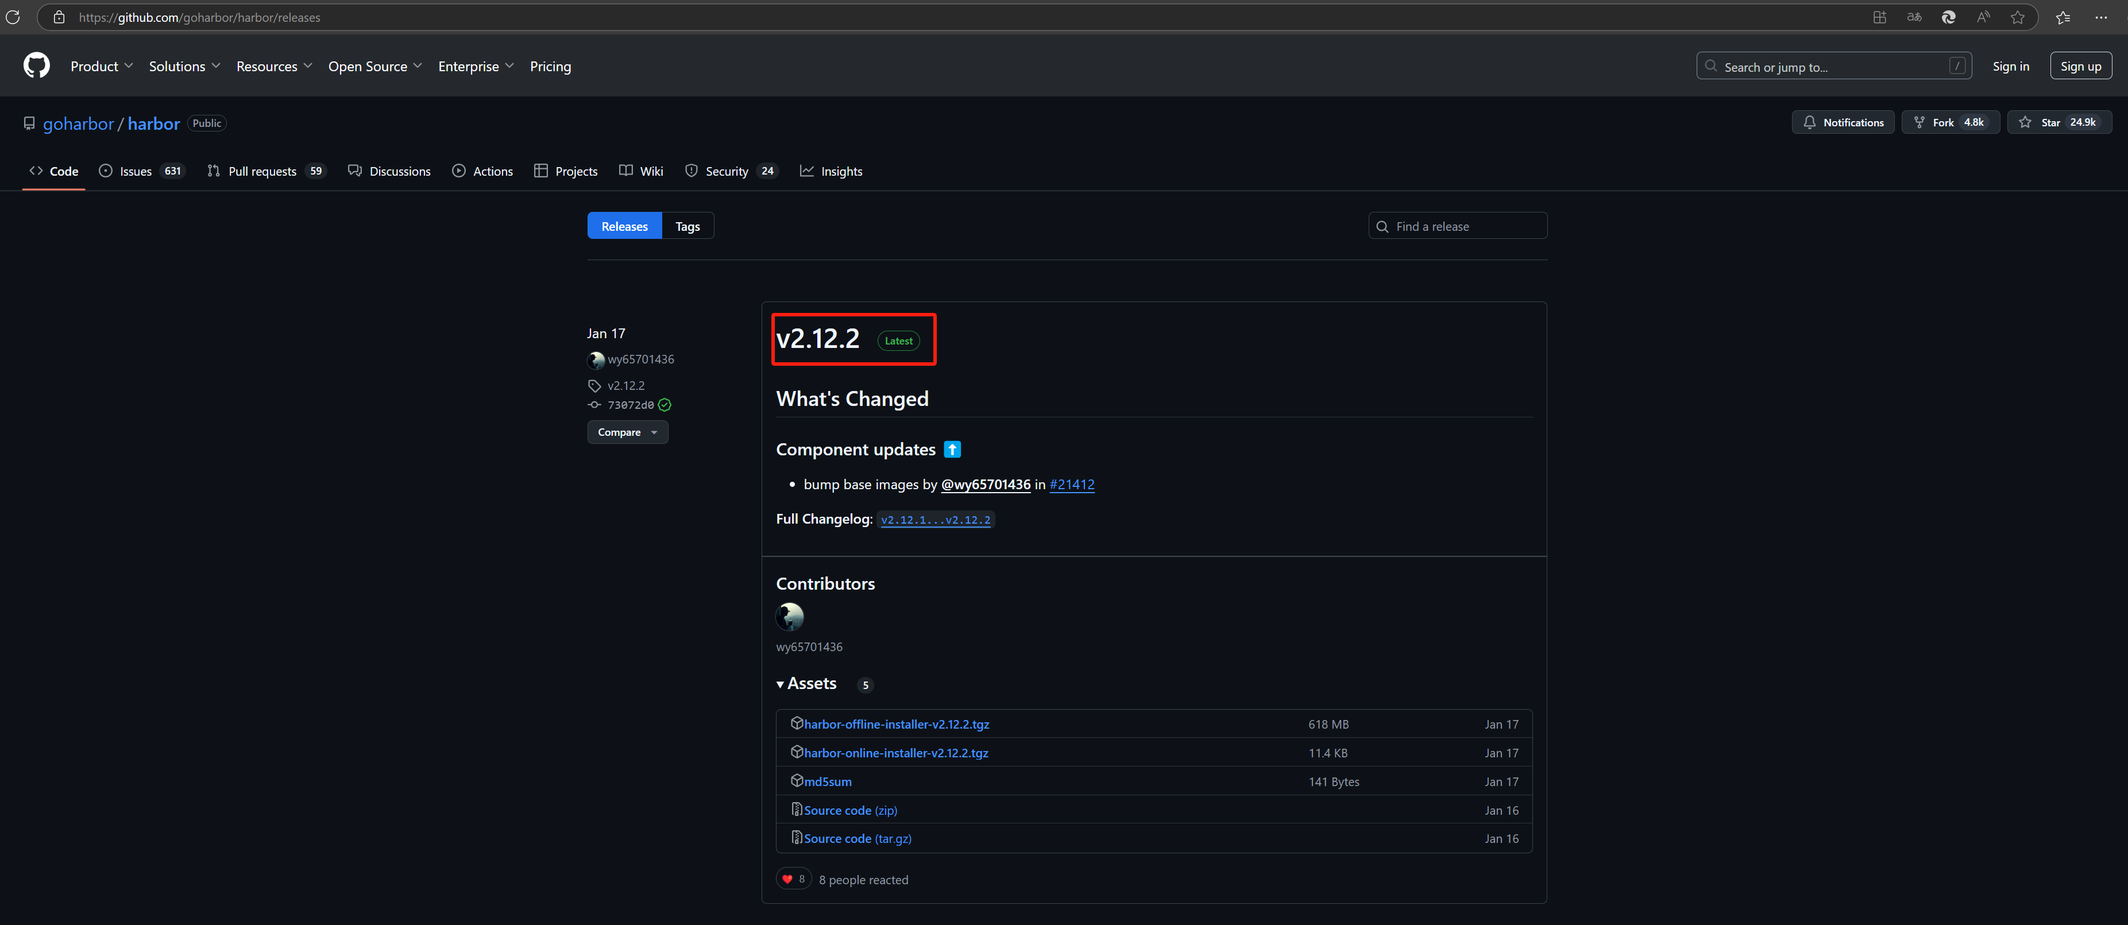Click the Read aloud icon in address bar
The height and width of the screenshot is (925, 2128).
coord(1983,17)
